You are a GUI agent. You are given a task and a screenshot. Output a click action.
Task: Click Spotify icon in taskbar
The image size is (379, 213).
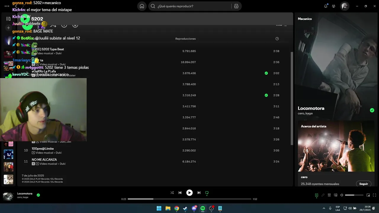tap(203, 208)
